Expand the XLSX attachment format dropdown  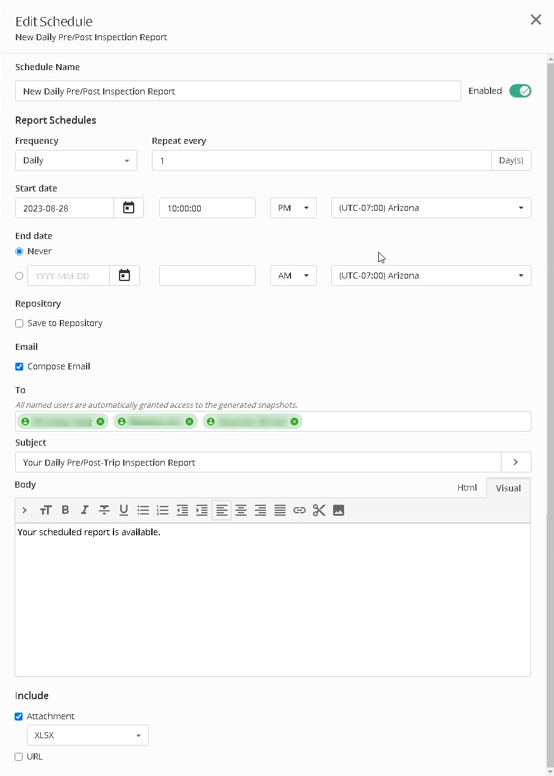pyautogui.click(x=88, y=736)
